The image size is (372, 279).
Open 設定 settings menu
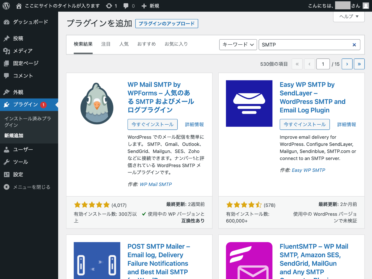29,175
